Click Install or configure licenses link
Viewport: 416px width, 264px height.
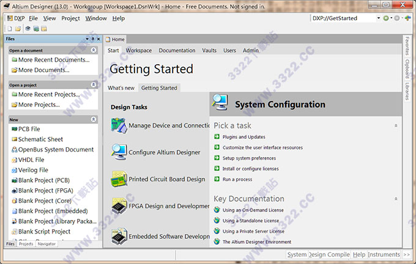(250, 169)
